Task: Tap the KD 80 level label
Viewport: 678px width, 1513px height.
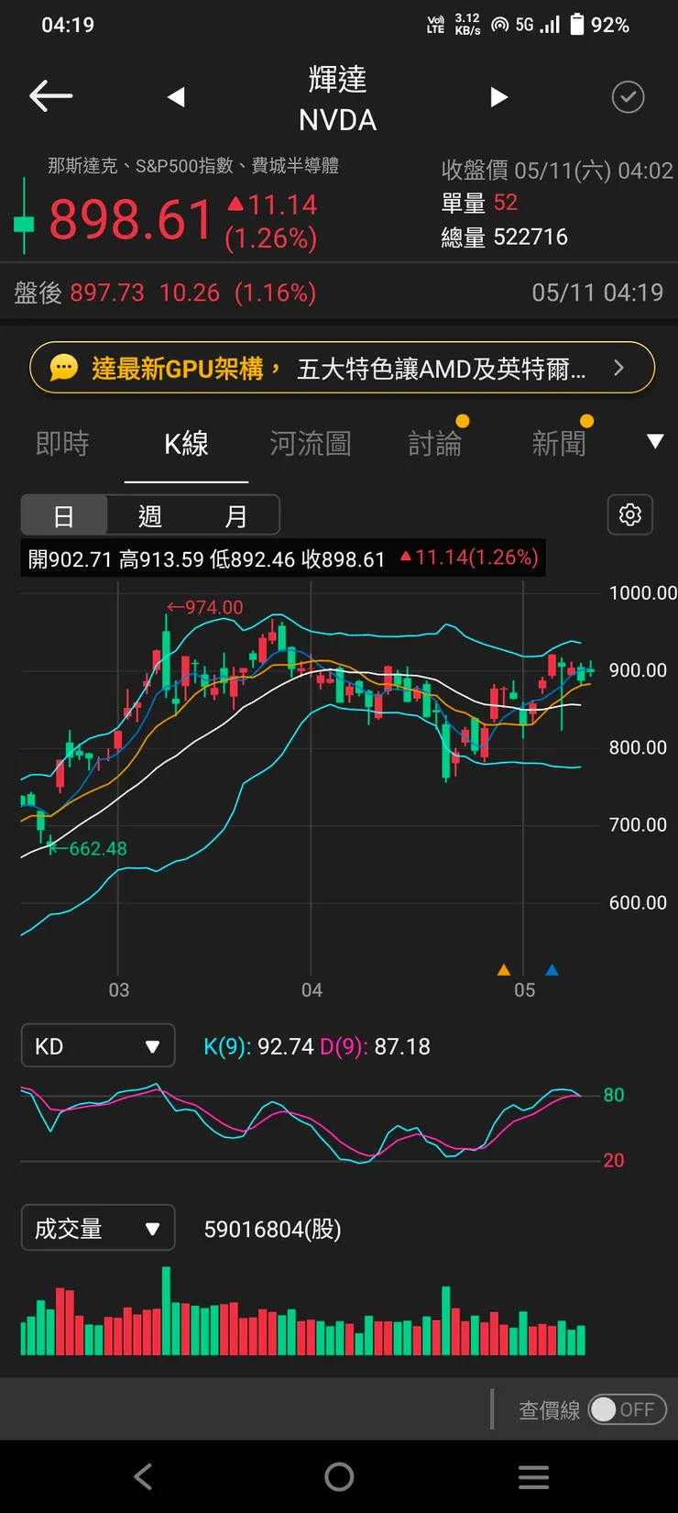Action: tap(614, 1095)
